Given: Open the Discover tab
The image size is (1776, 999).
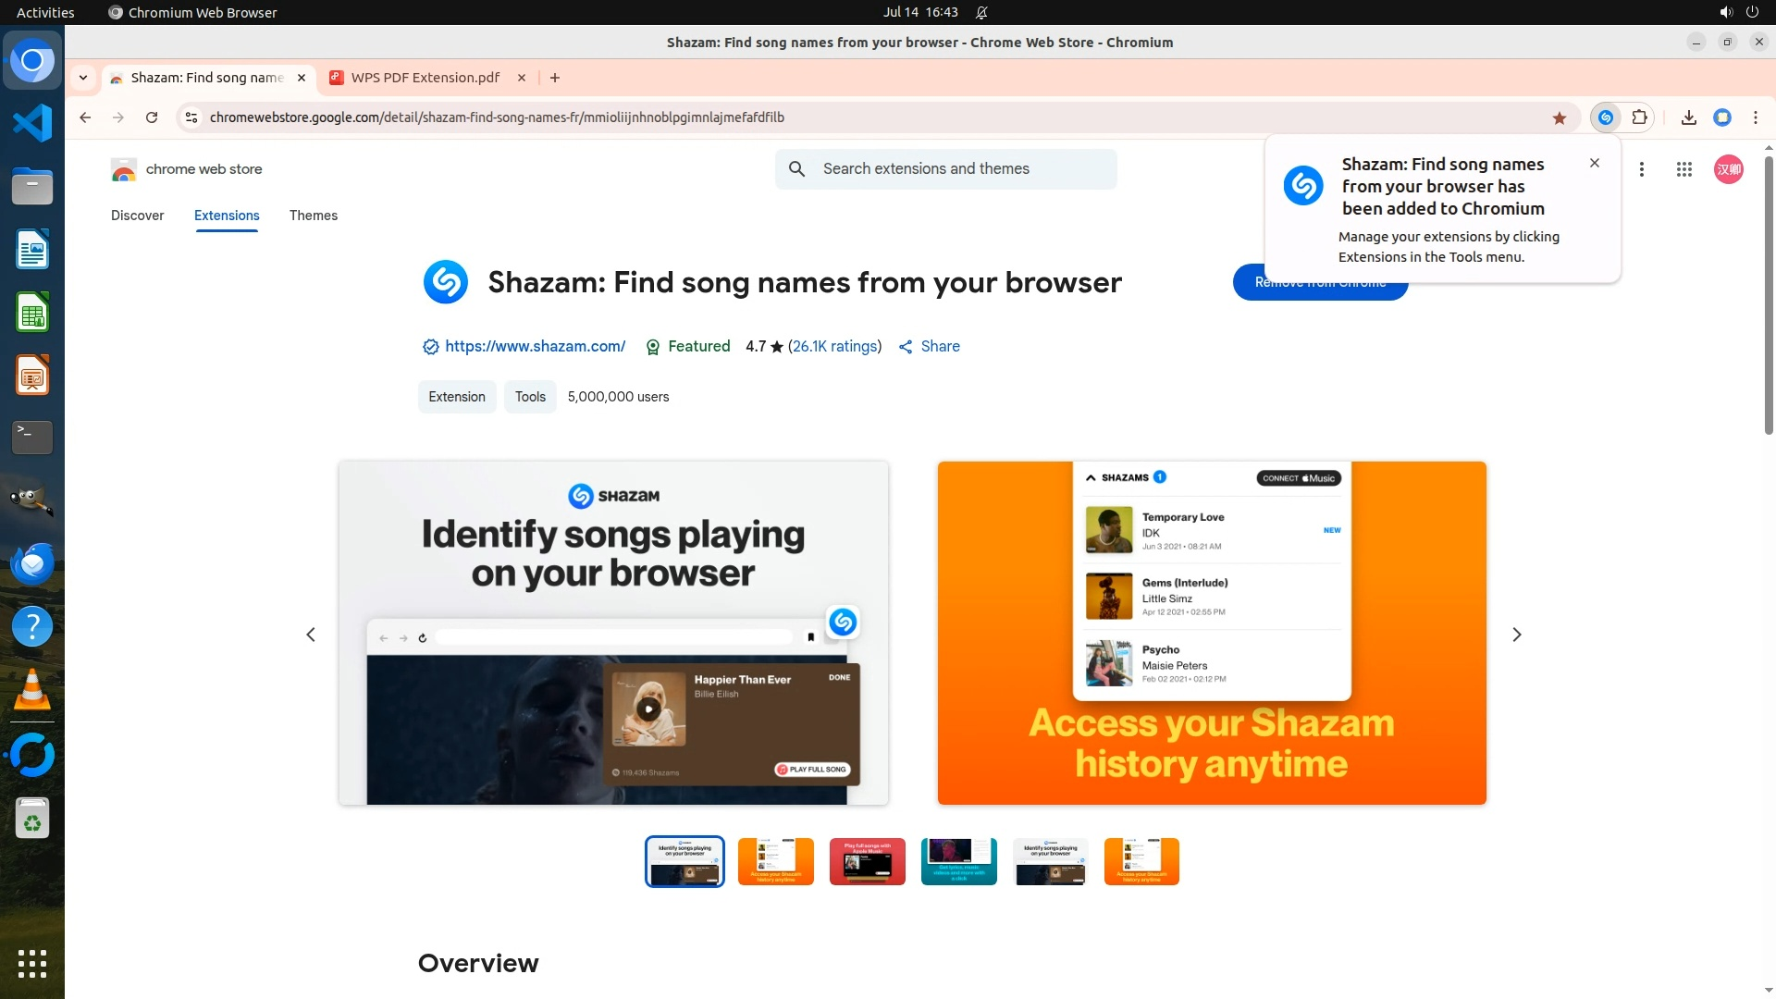Looking at the screenshot, I should (137, 216).
